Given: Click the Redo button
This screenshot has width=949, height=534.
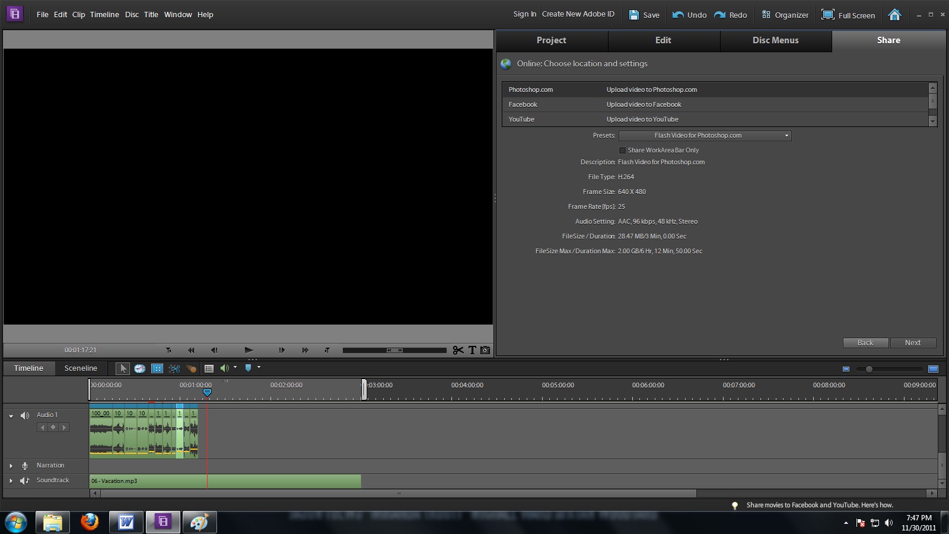Looking at the screenshot, I should (731, 15).
